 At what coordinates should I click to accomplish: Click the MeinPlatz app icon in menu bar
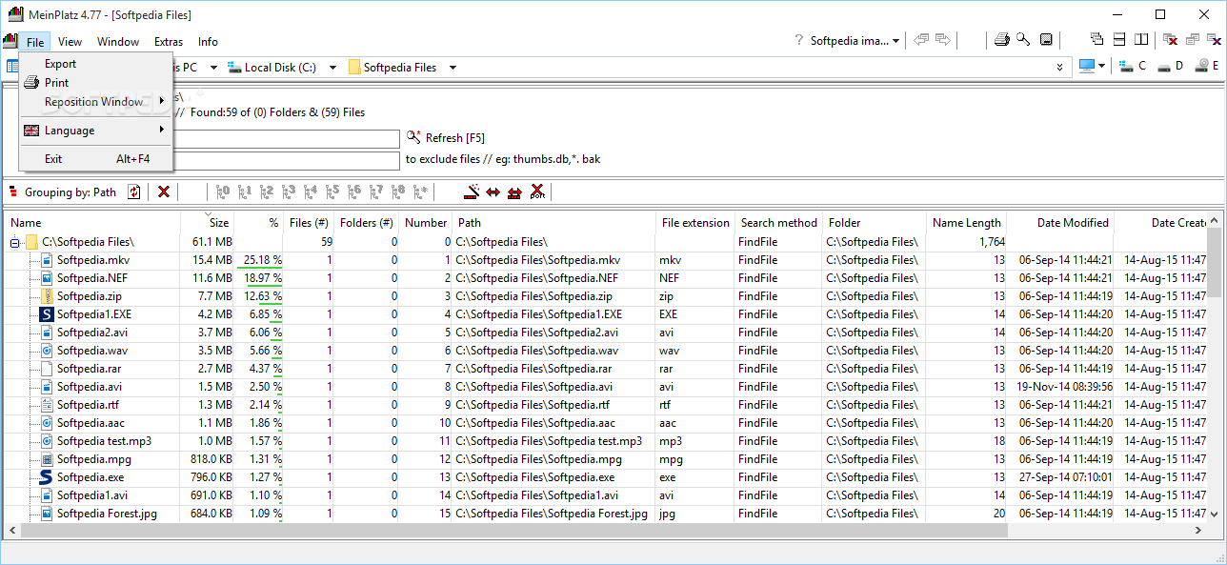pos(10,41)
